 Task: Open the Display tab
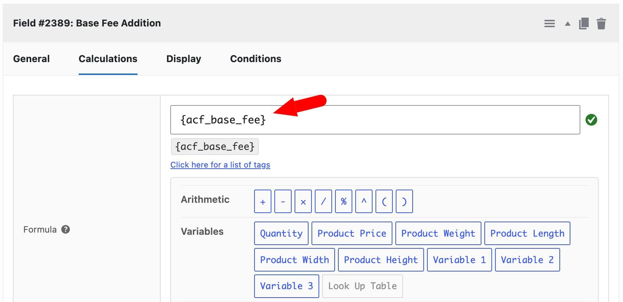pos(184,59)
